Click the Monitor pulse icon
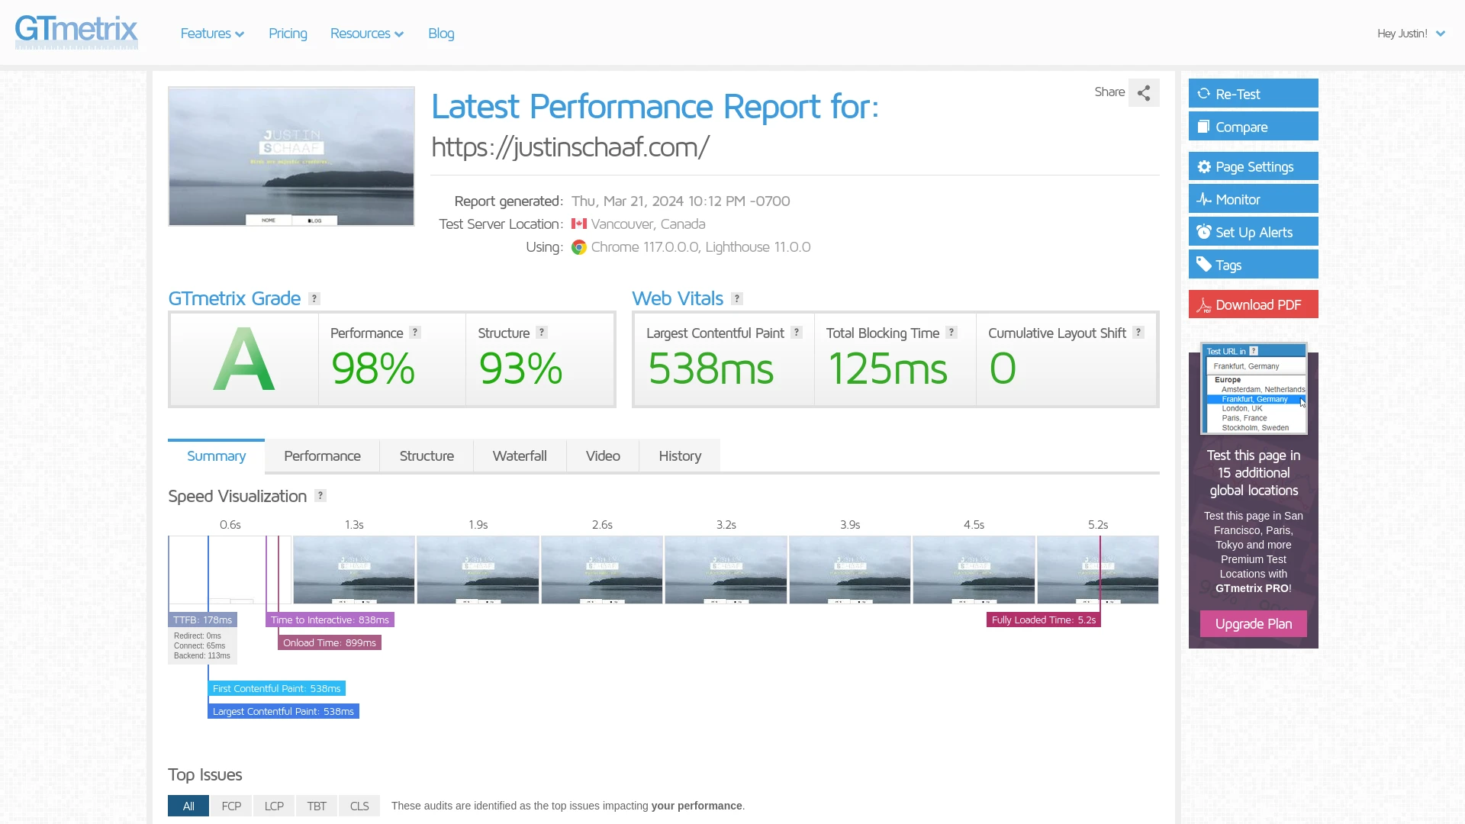This screenshot has height=824, width=1465. coord(1203,199)
